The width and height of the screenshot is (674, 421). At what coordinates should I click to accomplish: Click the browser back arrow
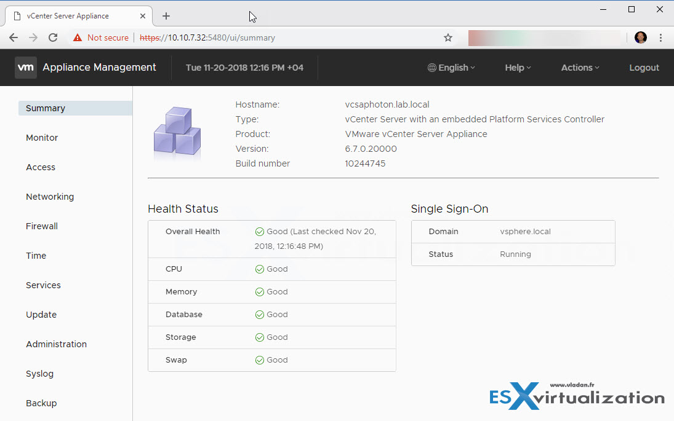pyautogui.click(x=14, y=37)
